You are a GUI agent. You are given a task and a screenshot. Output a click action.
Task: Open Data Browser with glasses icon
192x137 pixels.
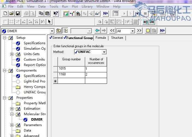[x=97, y=13]
